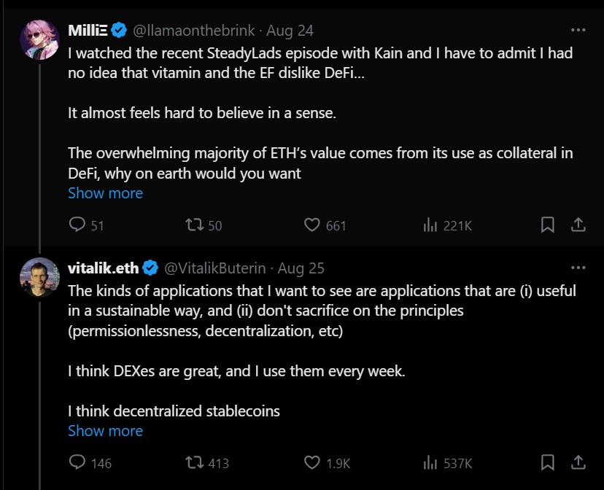604x490 pixels.
Task: Open the @llamaonthebrink profile handle
Action: [195, 31]
